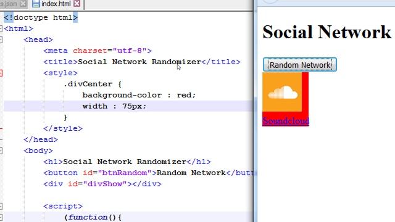Click the save-state icon on index.html tab

36,4
